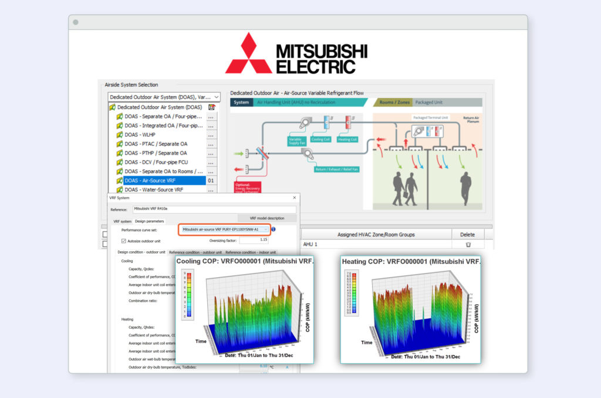The width and height of the screenshot is (601, 398).
Task: Open the Reference condition - outdoor unit tab
Action: pyautogui.click(x=195, y=252)
